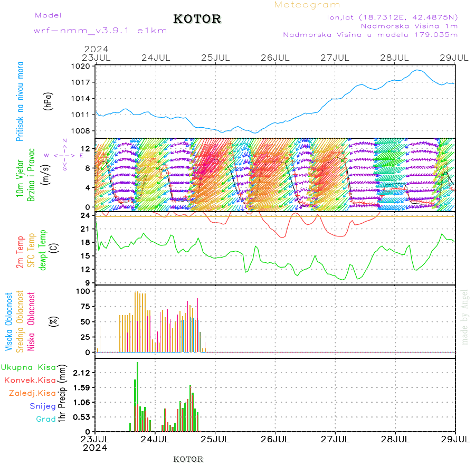Select the temperature axis value 15
This screenshot has width=475, height=475.
[x=85, y=256]
